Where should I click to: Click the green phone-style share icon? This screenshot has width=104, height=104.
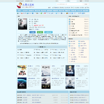coord(41,13)
